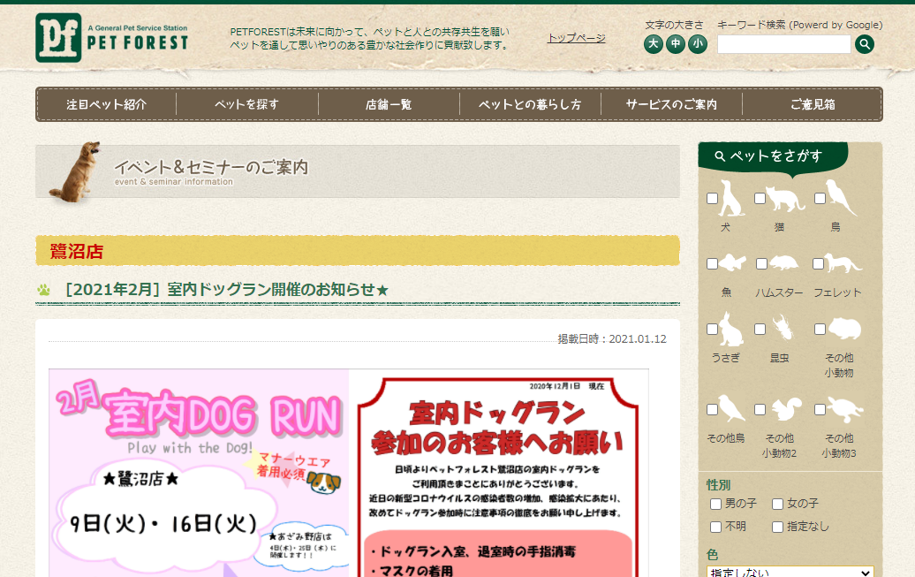
Task: Click the insect (昆虫) beetle icon
Action: pos(783,328)
